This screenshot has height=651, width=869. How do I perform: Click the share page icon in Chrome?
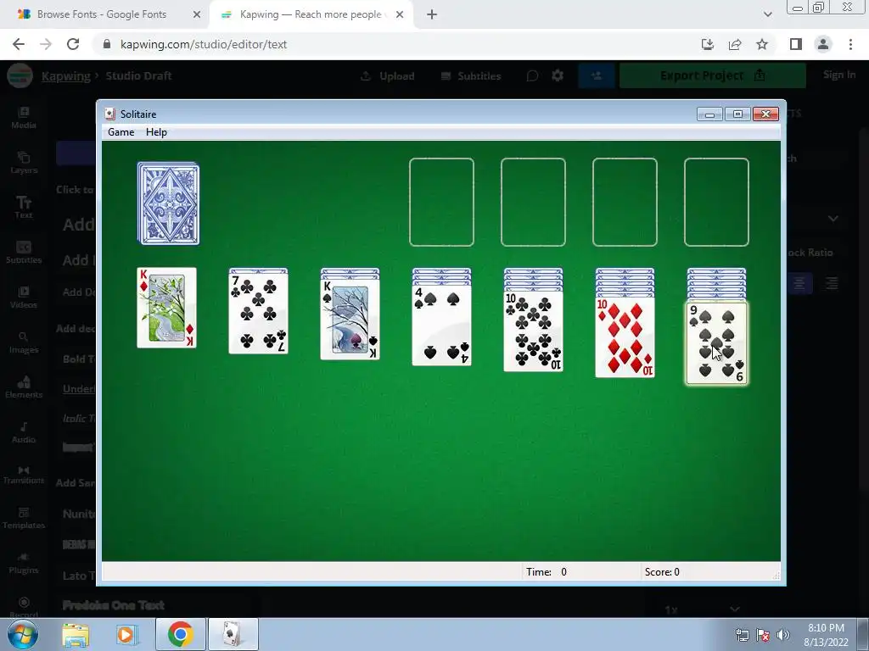coord(735,44)
